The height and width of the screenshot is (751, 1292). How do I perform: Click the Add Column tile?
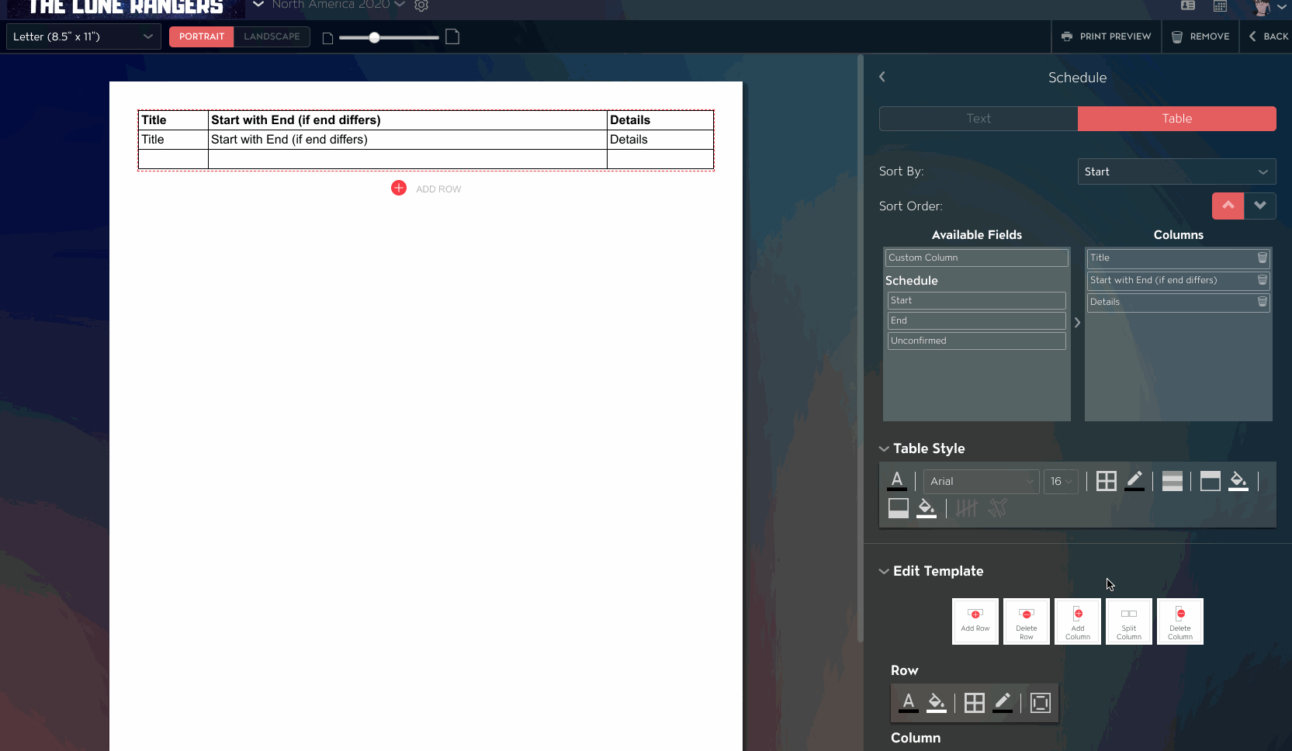pos(1078,621)
